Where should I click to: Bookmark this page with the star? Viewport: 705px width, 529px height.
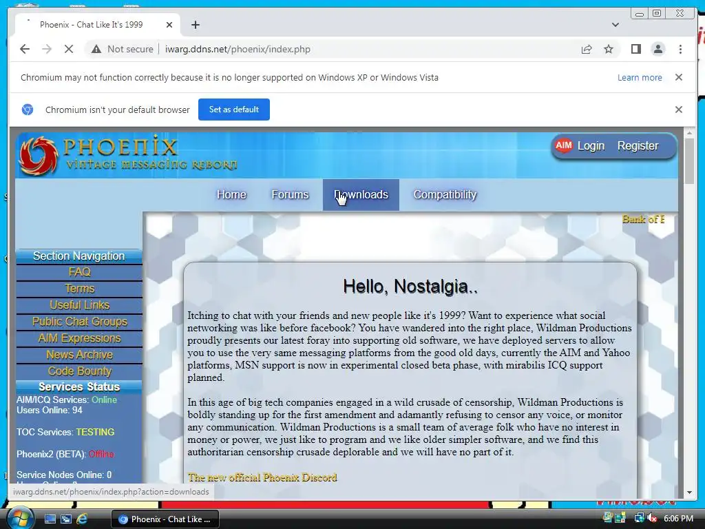click(609, 49)
